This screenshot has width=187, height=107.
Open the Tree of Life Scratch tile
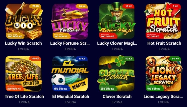24,74
